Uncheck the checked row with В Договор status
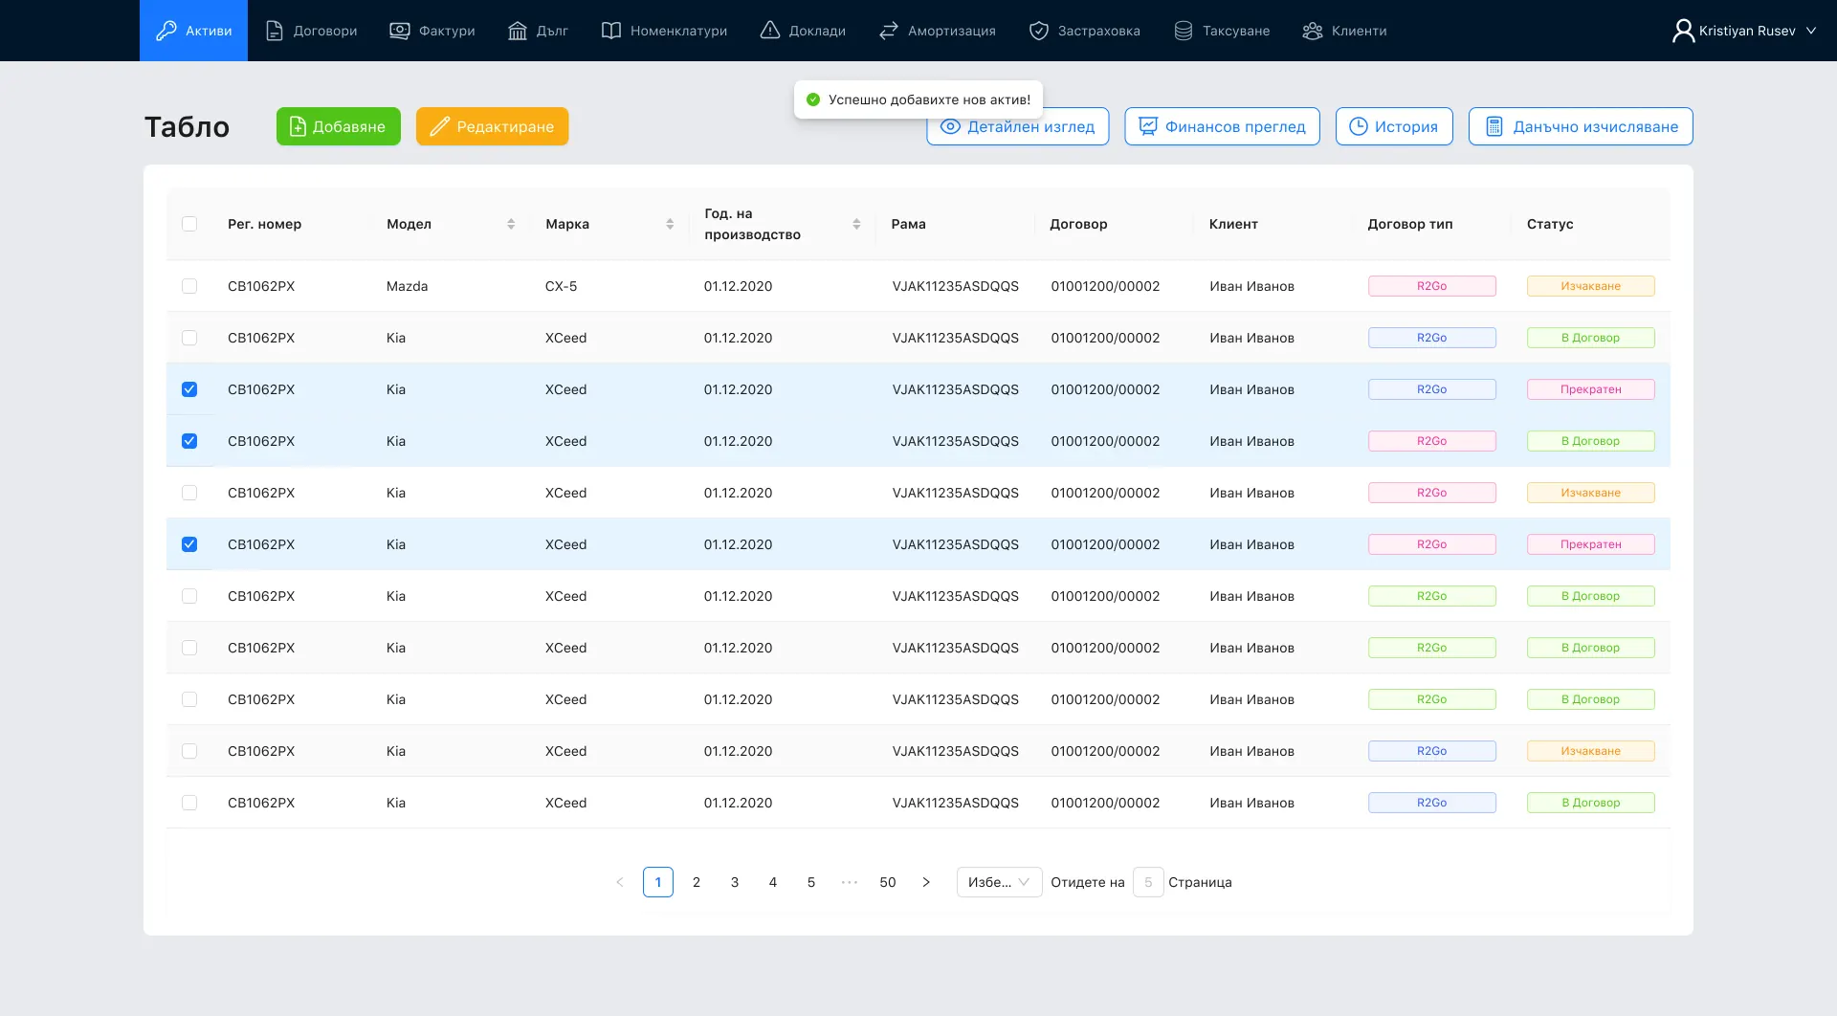The image size is (1837, 1016). [189, 441]
